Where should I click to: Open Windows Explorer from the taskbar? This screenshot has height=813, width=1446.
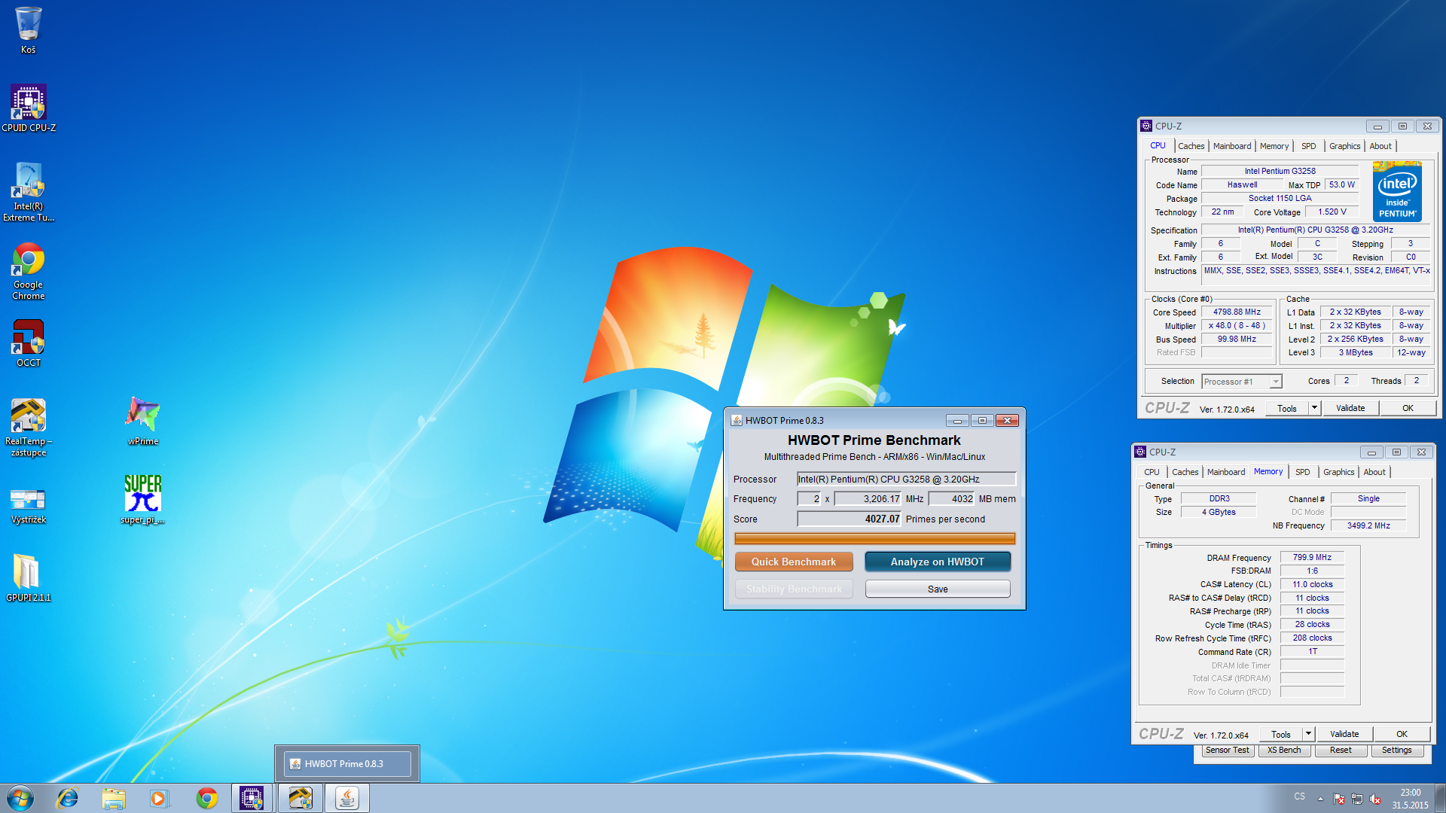click(114, 798)
